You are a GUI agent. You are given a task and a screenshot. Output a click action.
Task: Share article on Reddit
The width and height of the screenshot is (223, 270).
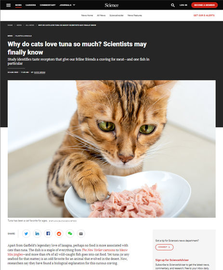click(x=59, y=234)
